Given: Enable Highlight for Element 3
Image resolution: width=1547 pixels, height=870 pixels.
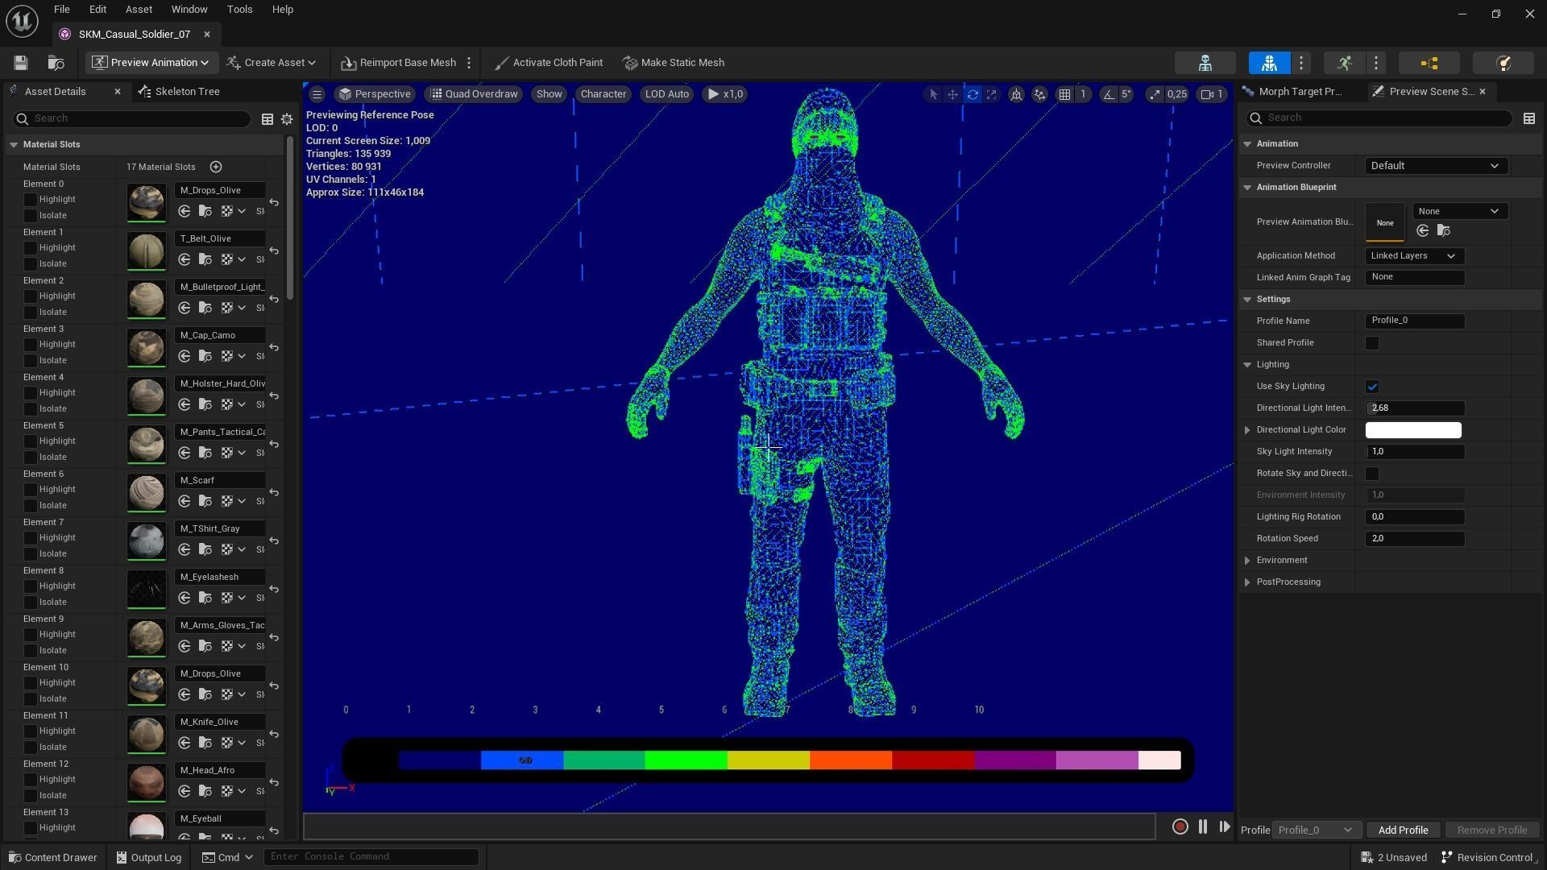Looking at the screenshot, I should [30, 344].
